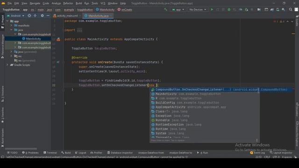
Task: Click the Sync Project with Gradle icon
Action: (272, 9)
